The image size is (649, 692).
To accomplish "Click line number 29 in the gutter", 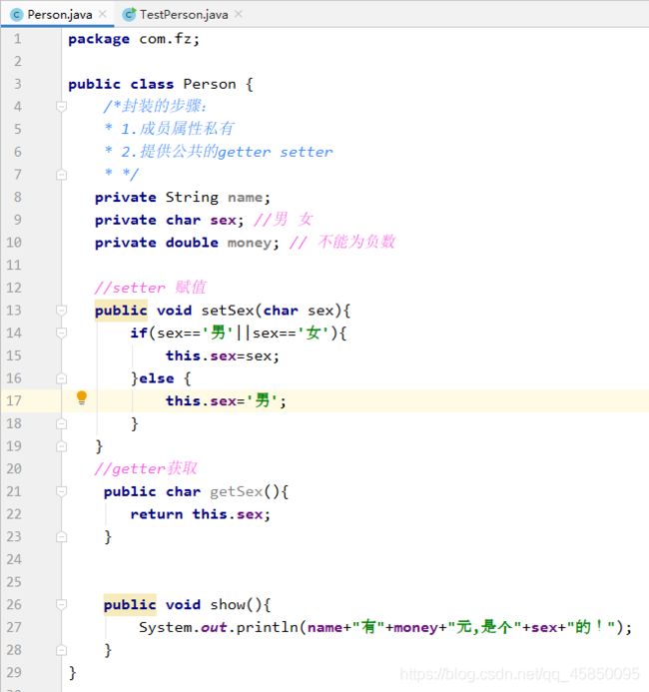I will [14, 672].
